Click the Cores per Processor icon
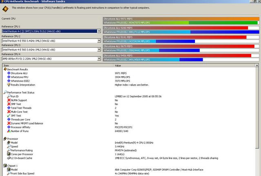 tap(9, 154)
